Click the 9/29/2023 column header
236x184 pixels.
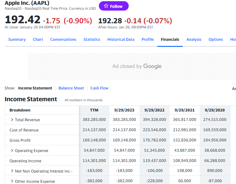click(x=124, y=110)
